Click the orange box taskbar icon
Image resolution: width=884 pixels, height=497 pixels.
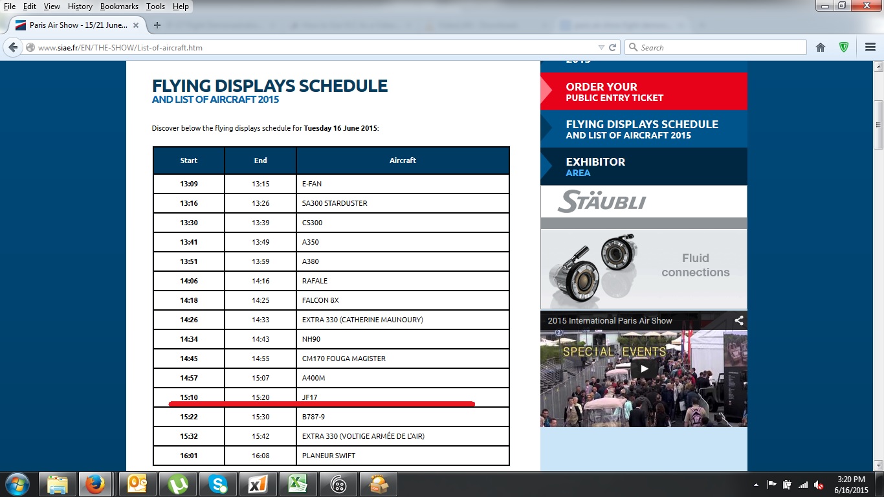(379, 484)
